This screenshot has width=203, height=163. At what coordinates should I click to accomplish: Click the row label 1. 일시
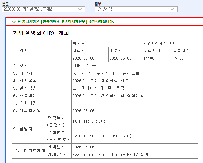20,51
